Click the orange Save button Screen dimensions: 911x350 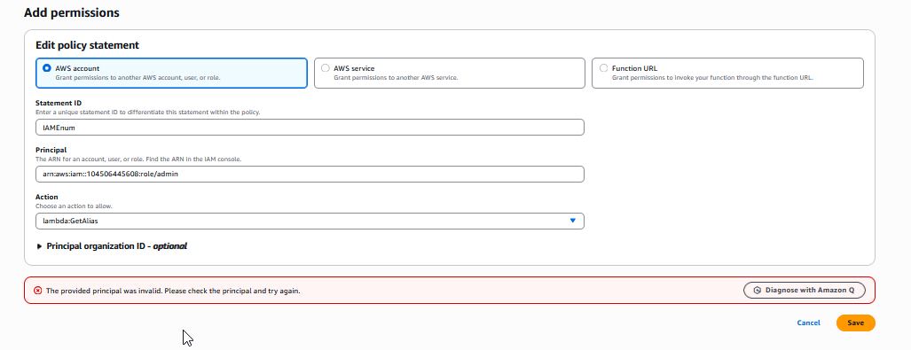(x=855, y=323)
